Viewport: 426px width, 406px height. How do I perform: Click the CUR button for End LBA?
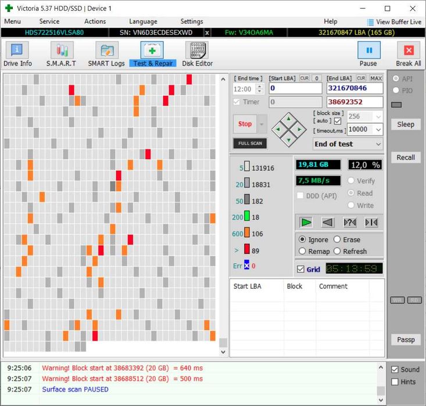[x=361, y=78]
